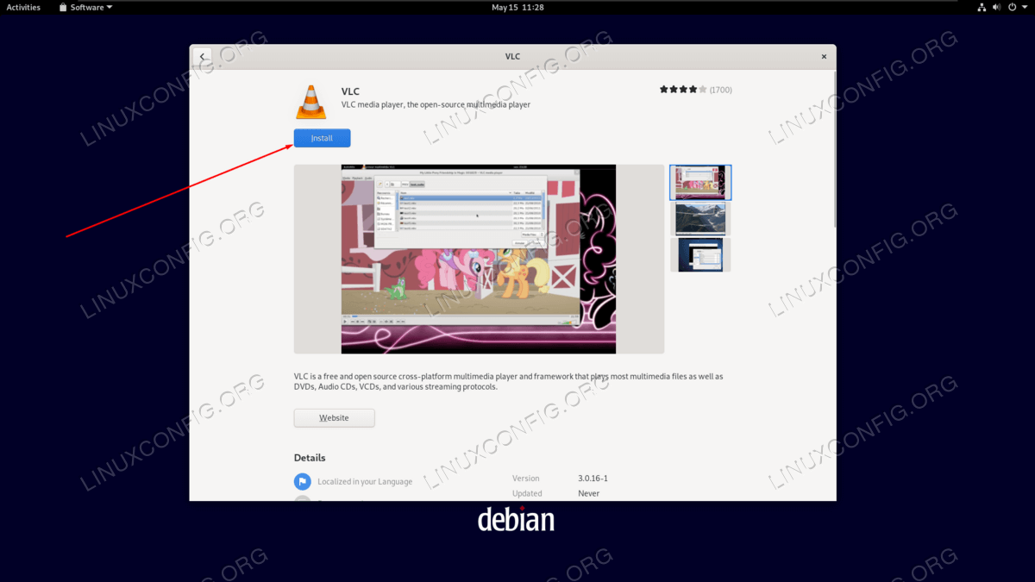Click the volume icon in top bar
The height and width of the screenshot is (582, 1035).
click(x=996, y=7)
